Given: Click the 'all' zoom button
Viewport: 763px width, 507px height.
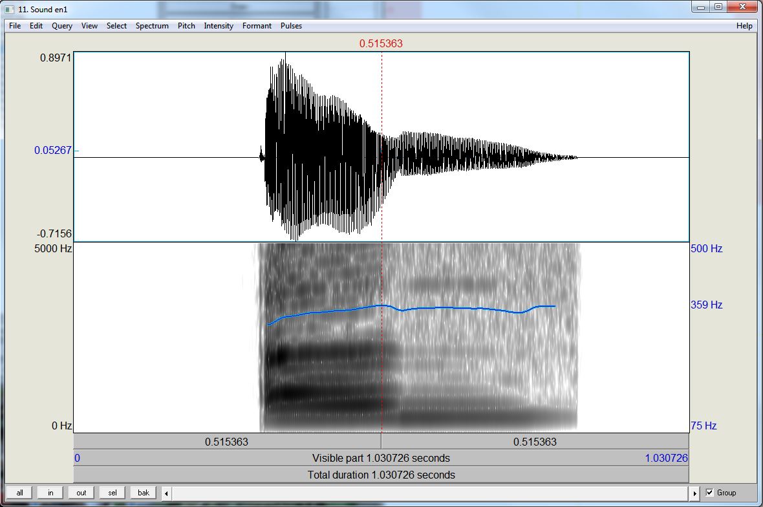Looking at the screenshot, I should pos(19,493).
